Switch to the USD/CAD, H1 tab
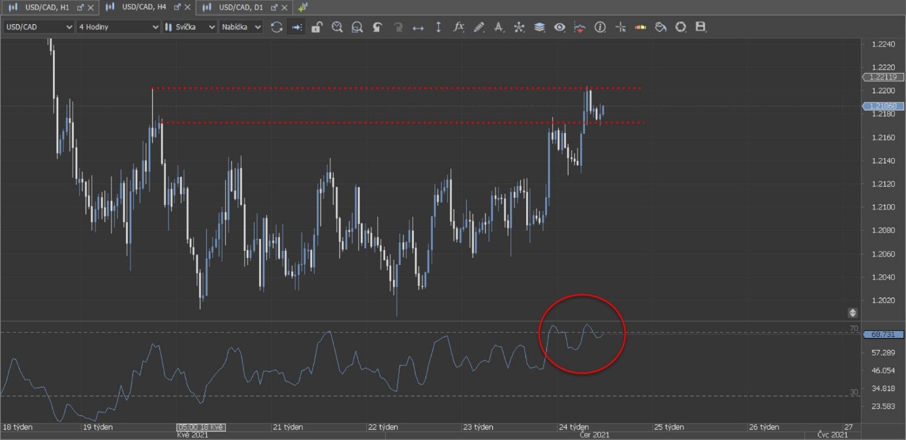Image resolution: width=906 pixels, height=440 pixels. (x=46, y=7)
